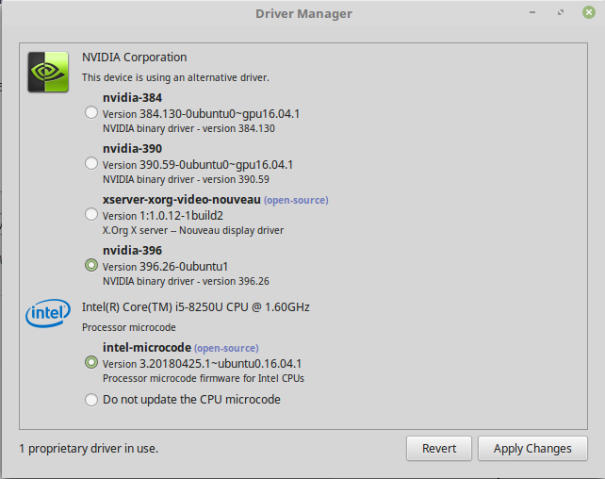Select the nvidia-384 driver radio button
The height and width of the screenshot is (479, 605).
tap(91, 113)
